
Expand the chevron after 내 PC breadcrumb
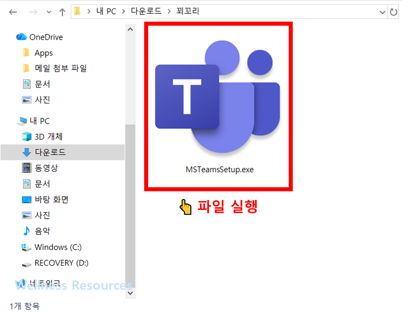click(x=123, y=11)
